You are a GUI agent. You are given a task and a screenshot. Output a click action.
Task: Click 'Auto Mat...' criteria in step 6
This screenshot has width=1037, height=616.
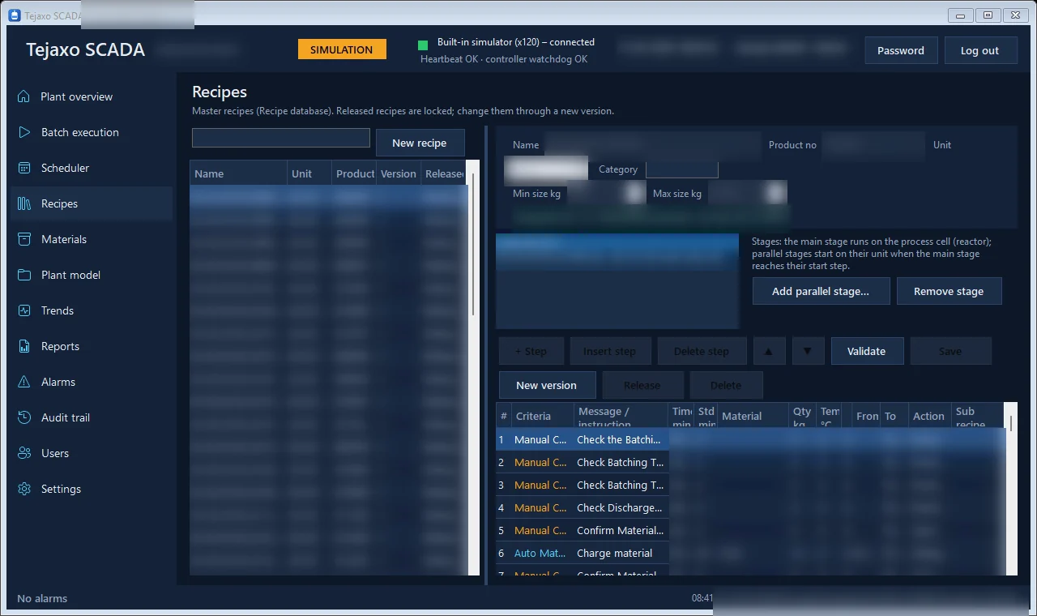coord(541,553)
